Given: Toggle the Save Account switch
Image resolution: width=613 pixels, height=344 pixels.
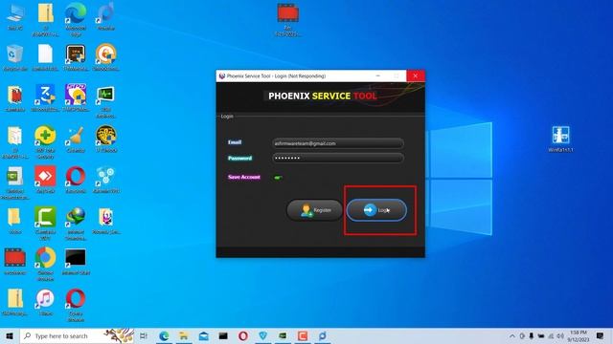Looking at the screenshot, I should coord(278,178).
